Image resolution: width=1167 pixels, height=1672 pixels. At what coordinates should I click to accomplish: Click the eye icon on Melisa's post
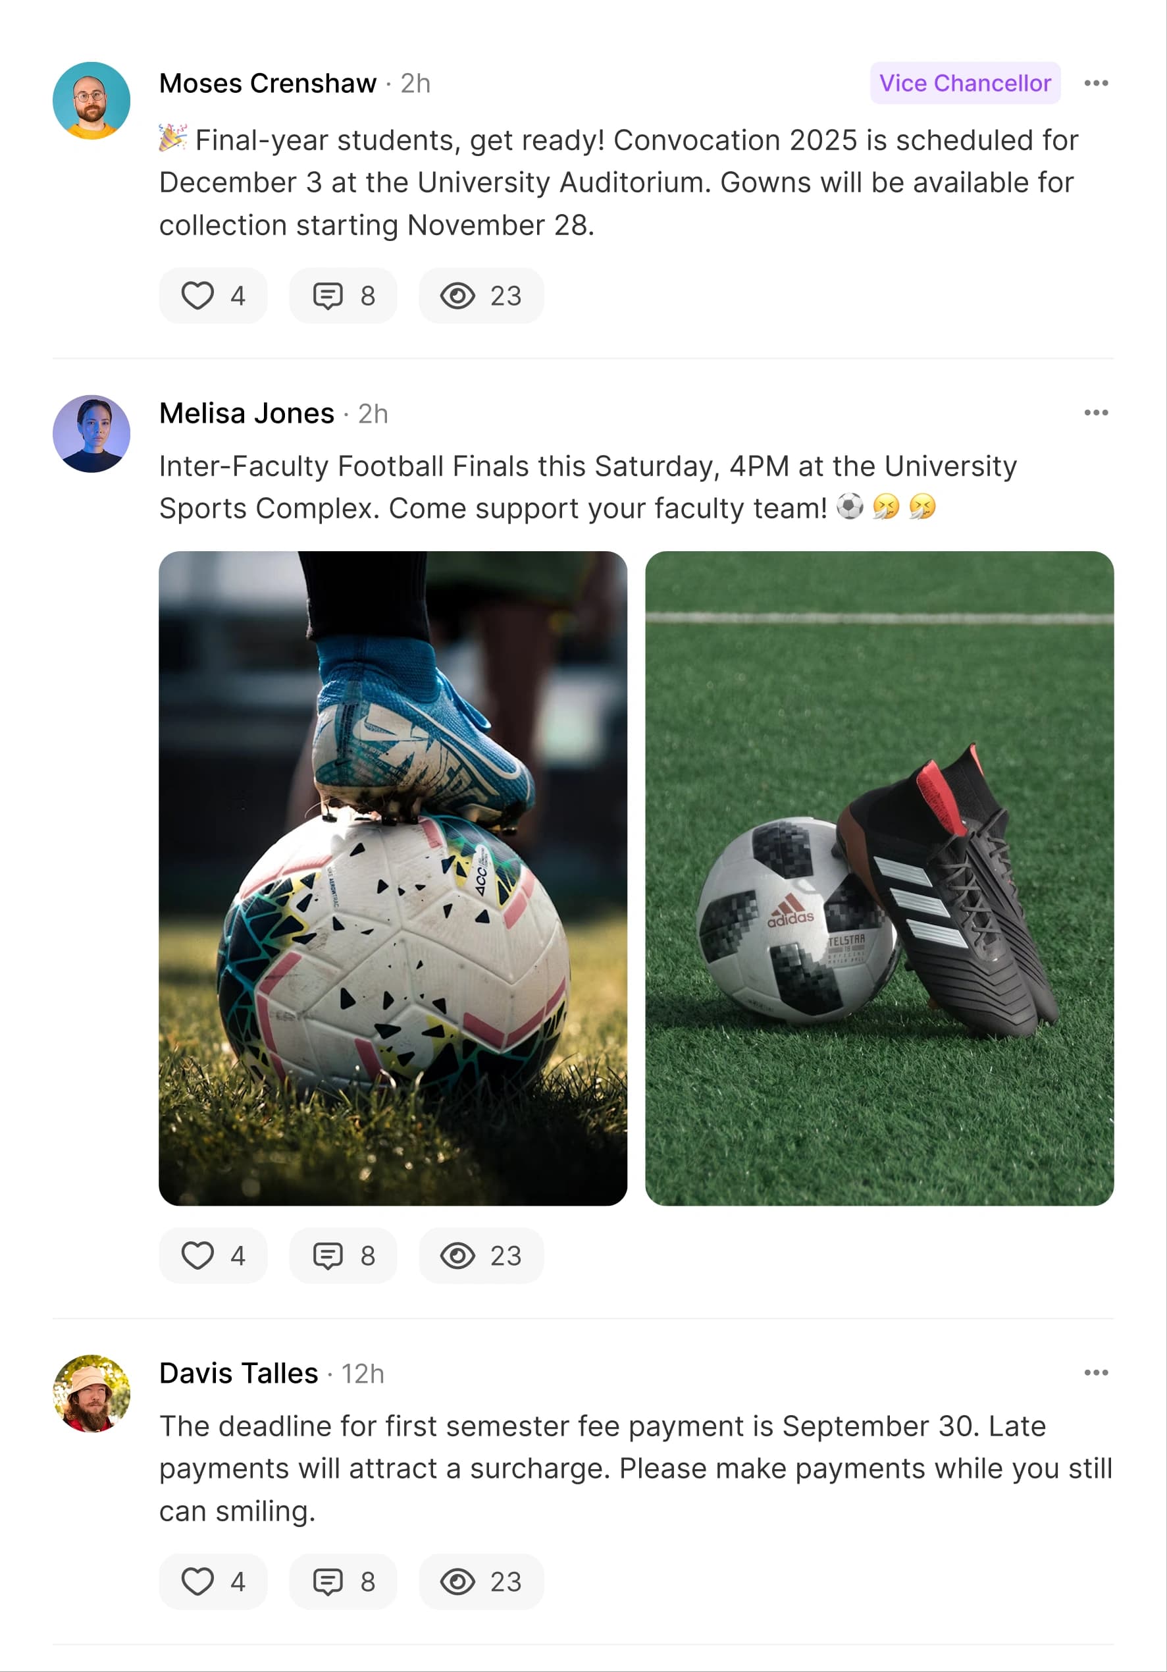tap(480, 1254)
